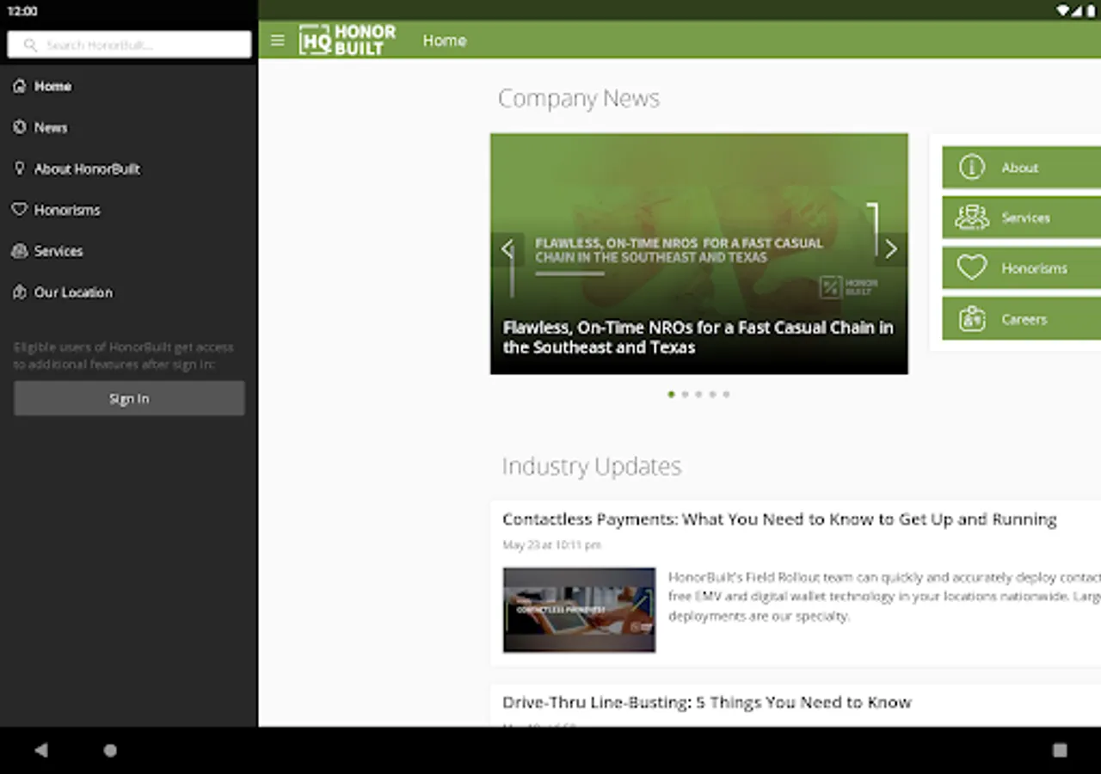Open the About quick link tile

1022,168
